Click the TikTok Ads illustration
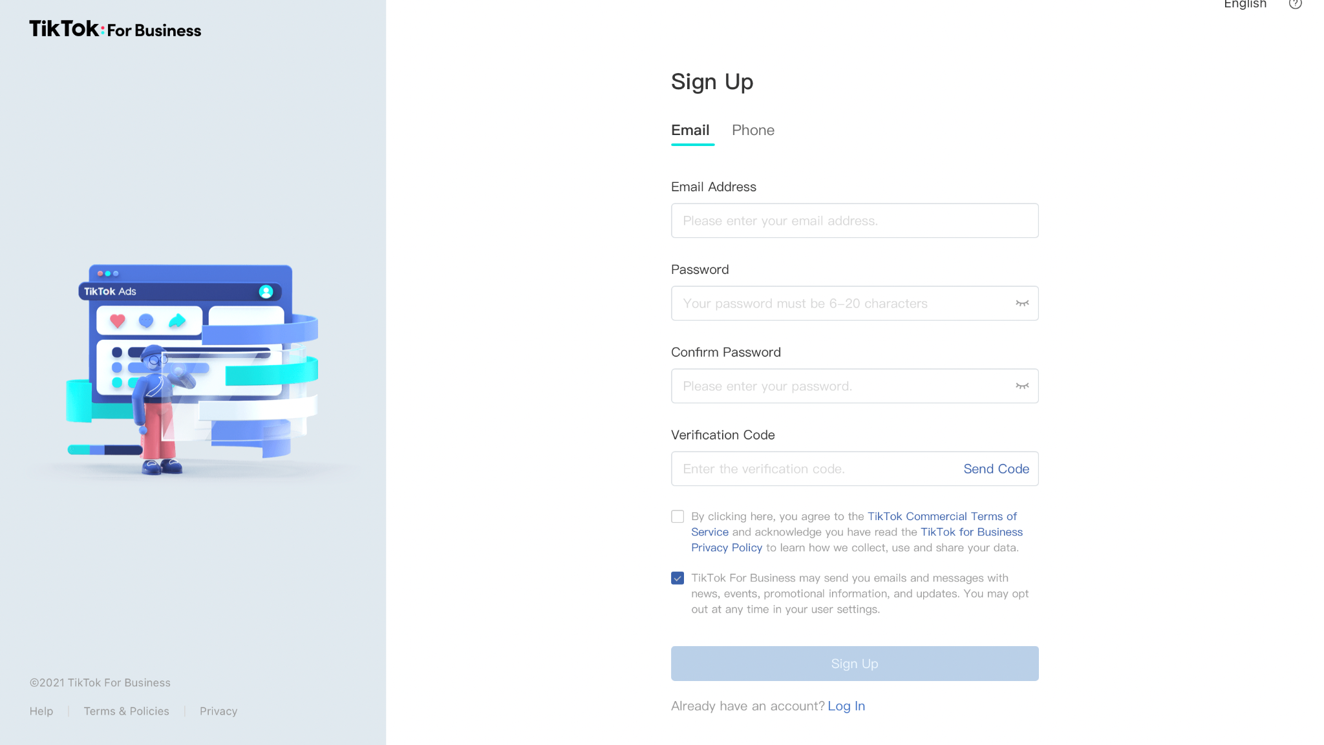Image resolution: width=1324 pixels, height=745 pixels. [192, 370]
